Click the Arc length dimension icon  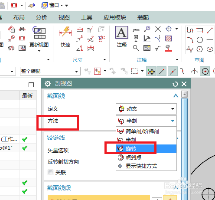(x=91, y=48)
